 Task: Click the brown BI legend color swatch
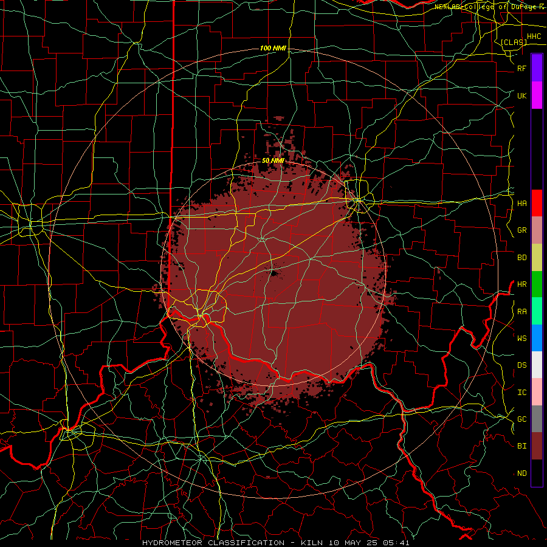pyautogui.click(x=537, y=446)
